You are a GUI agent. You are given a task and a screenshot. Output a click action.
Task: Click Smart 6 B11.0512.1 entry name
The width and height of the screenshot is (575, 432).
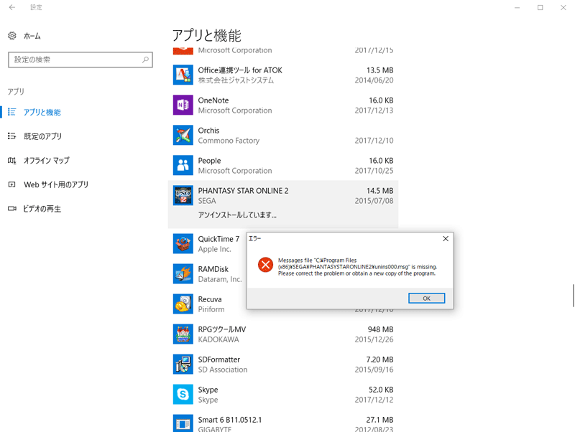[x=230, y=420]
